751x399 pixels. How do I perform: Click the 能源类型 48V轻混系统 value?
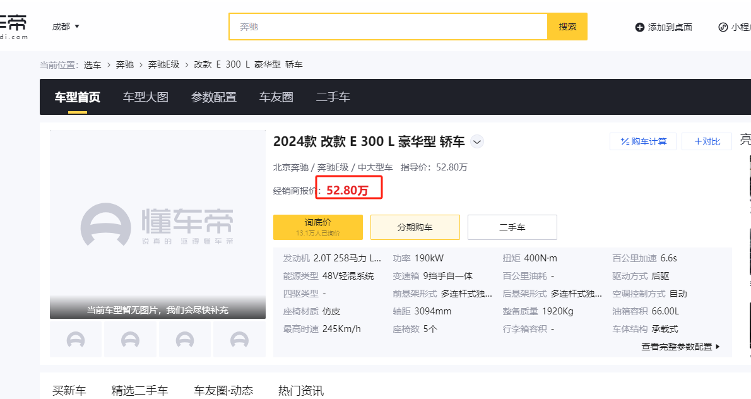click(348, 276)
